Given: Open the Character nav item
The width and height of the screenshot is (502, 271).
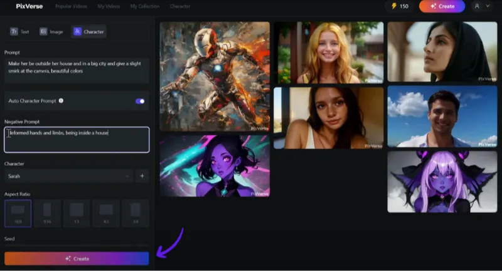Looking at the screenshot, I should point(180,6).
